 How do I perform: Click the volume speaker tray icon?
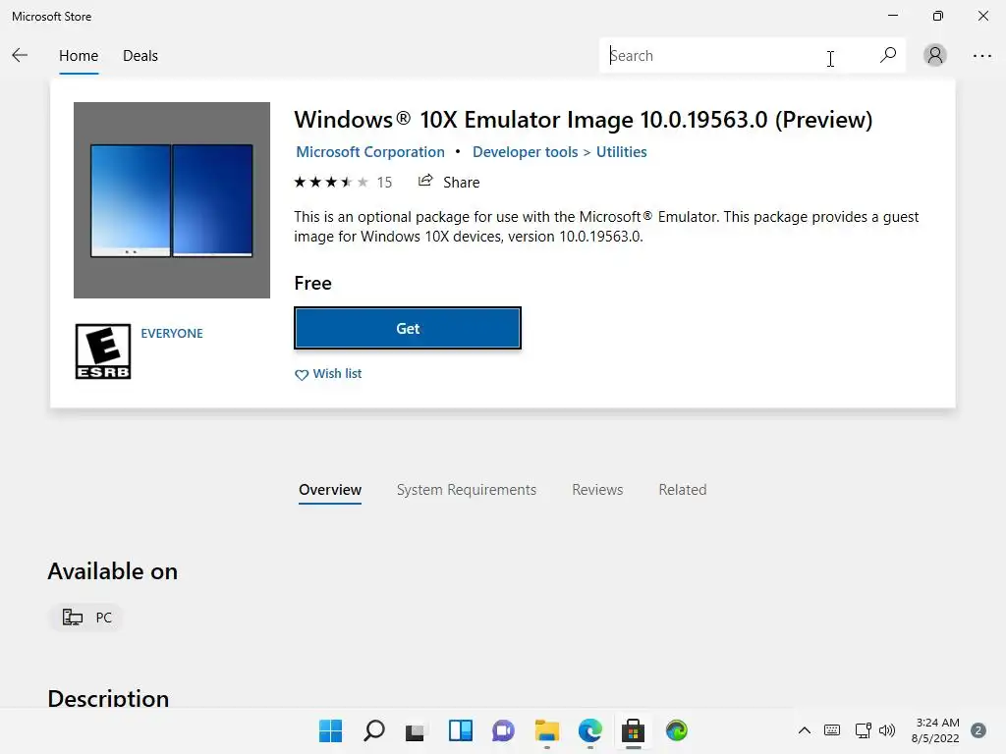887,730
